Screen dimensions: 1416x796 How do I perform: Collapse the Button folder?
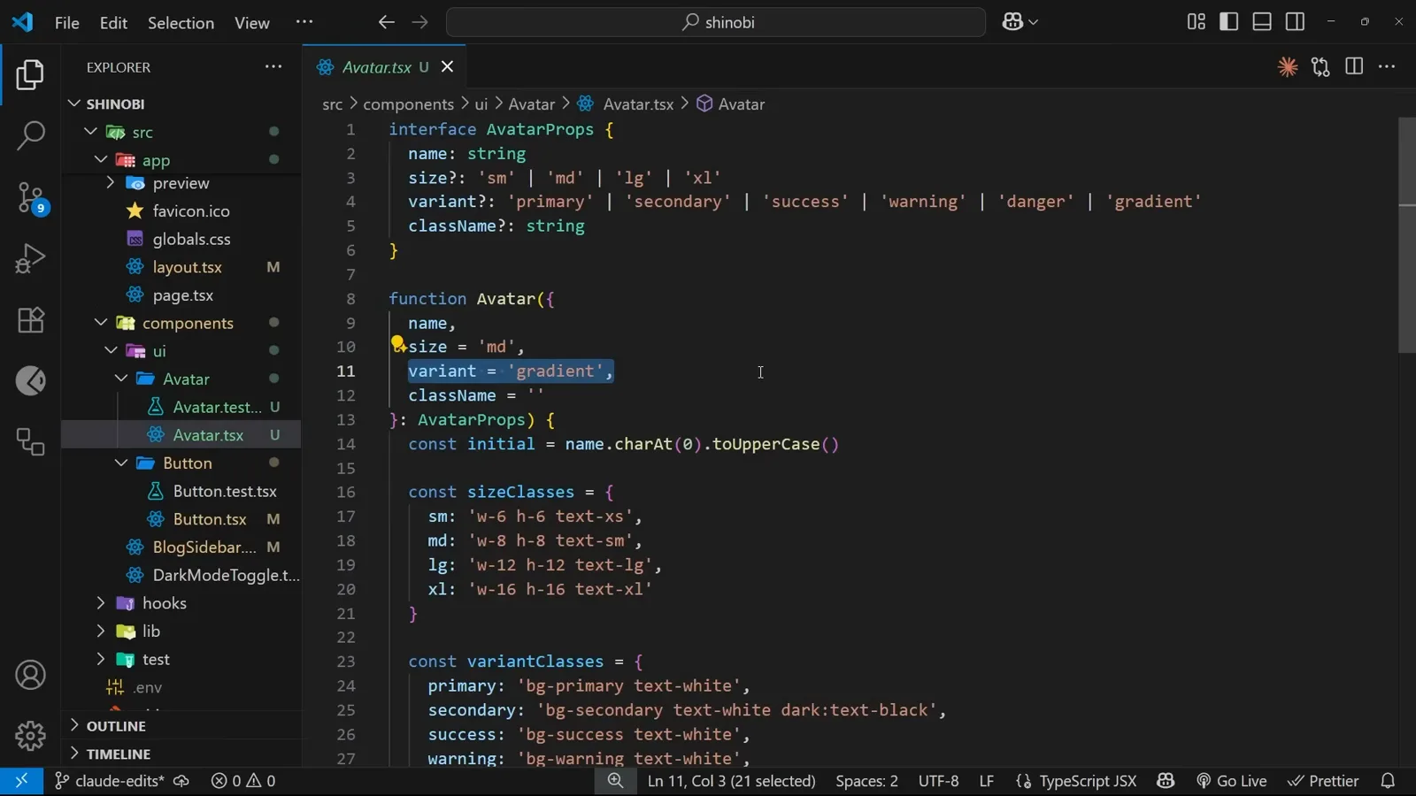pyautogui.click(x=181, y=463)
